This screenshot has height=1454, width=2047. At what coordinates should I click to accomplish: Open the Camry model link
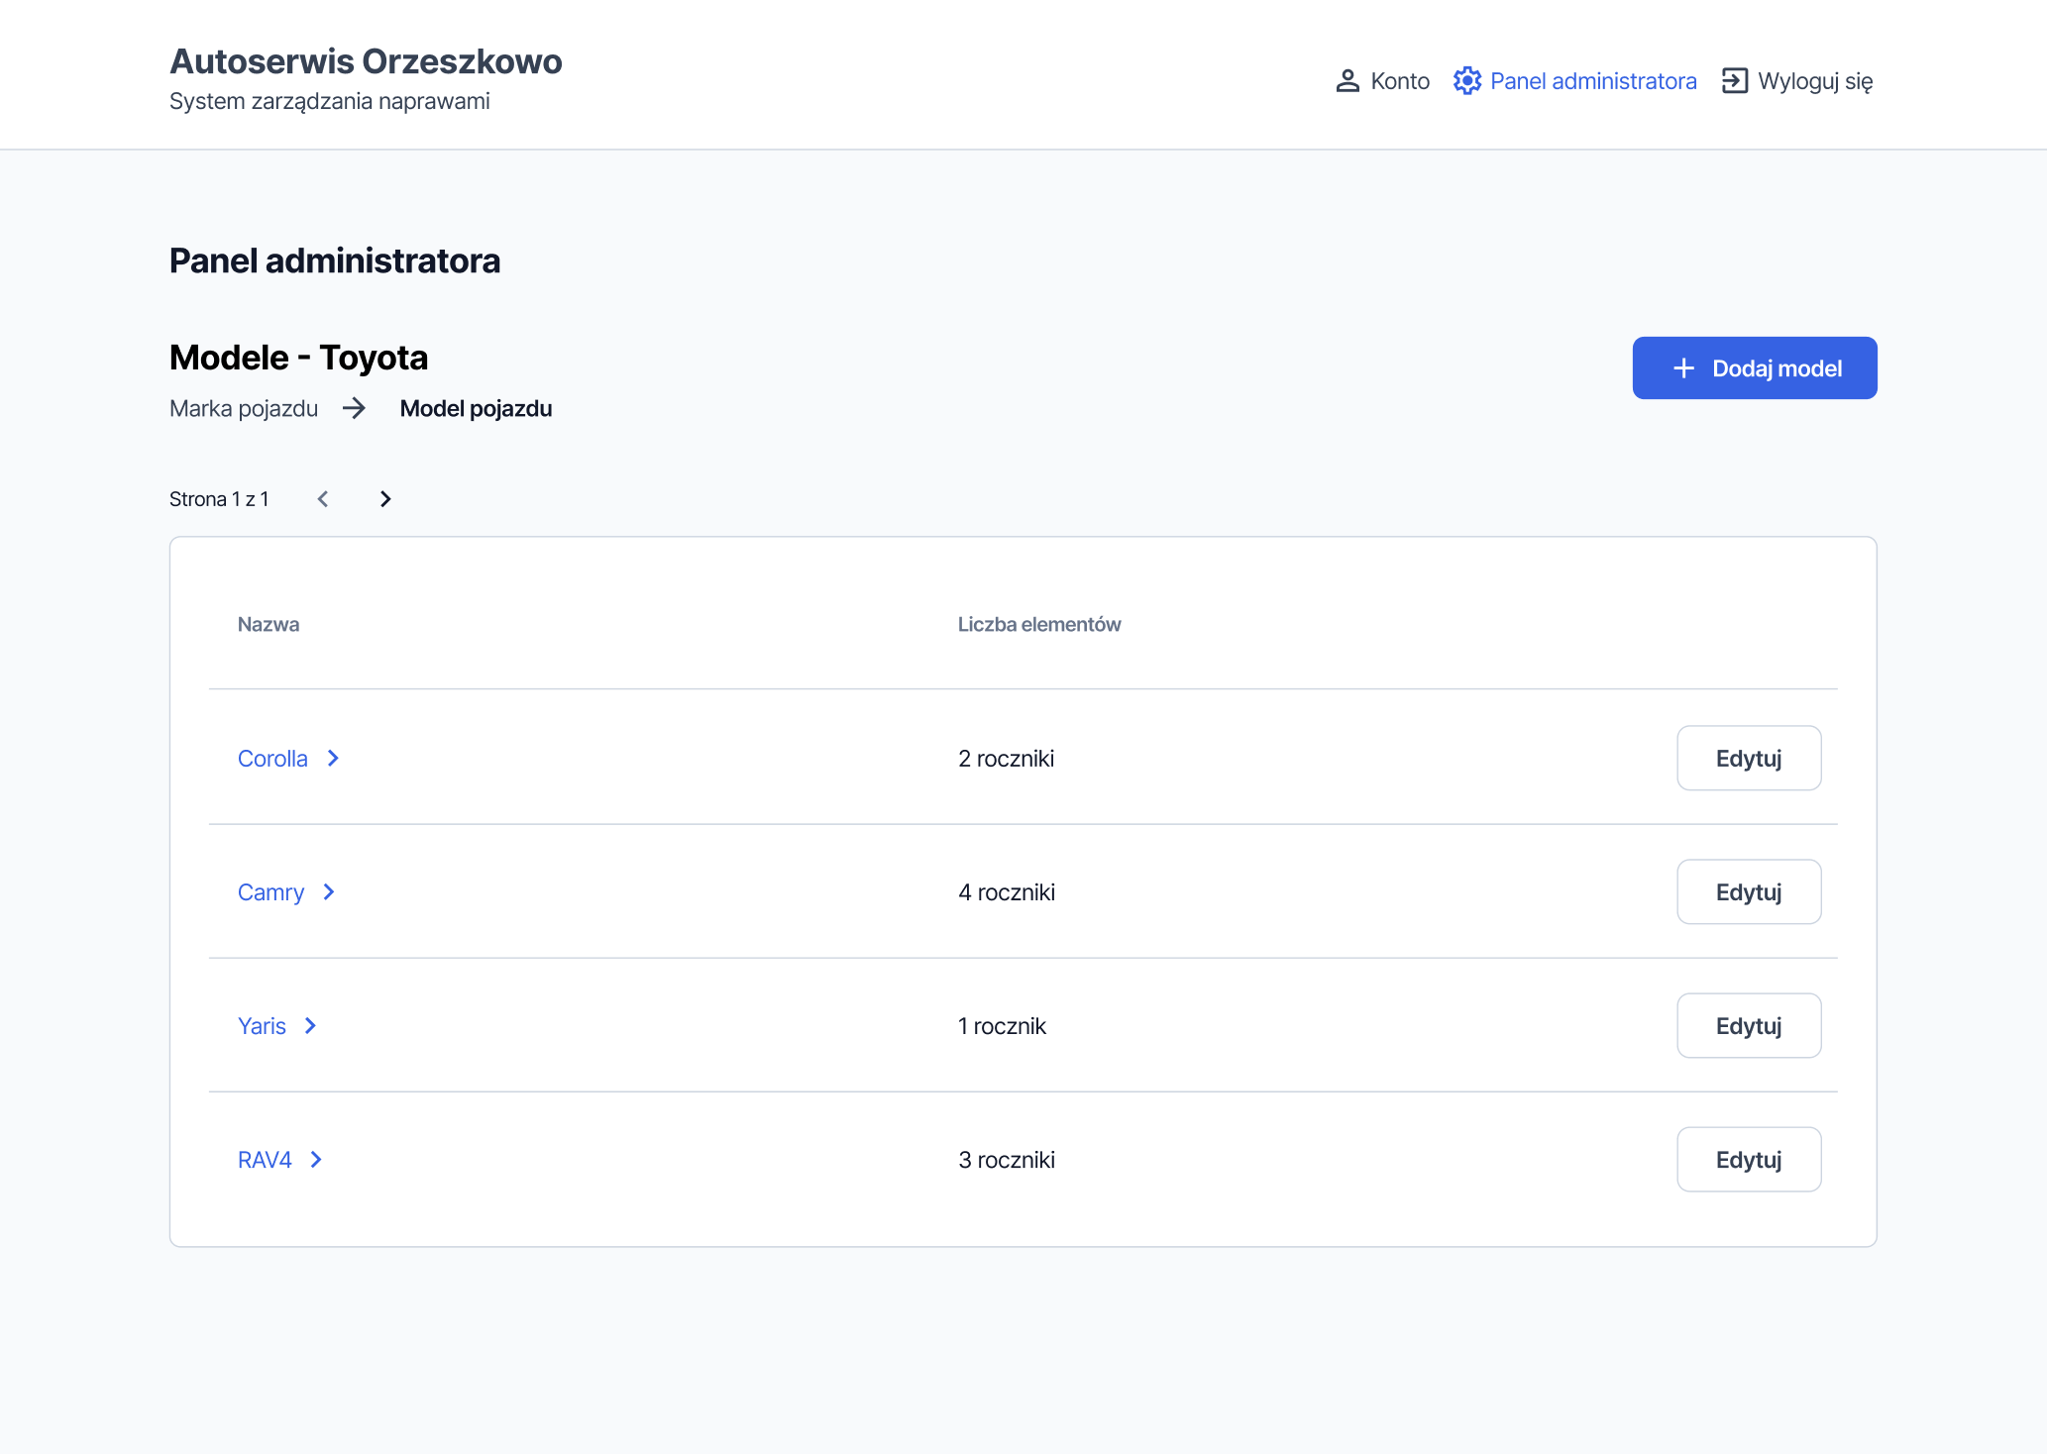pyautogui.click(x=270, y=892)
